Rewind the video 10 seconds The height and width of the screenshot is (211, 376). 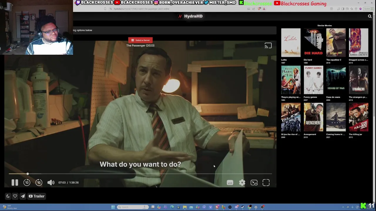[27, 183]
